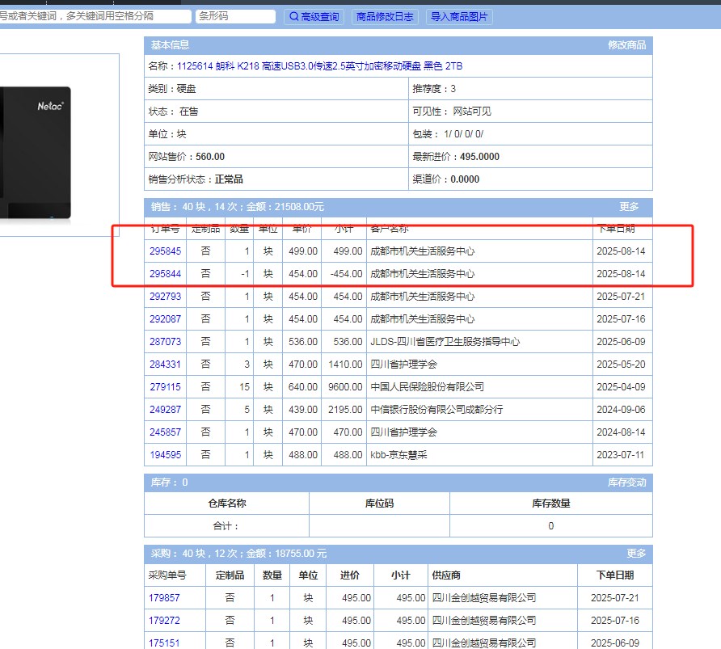Image resolution: width=721 pixels, height=649 pixels.
Task: Click 进价 column header in purchase table
Action: pos(349,575)
